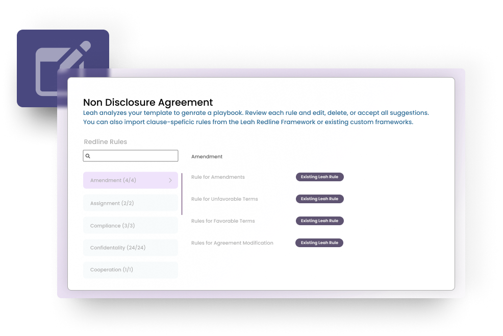The image size is (503, 336).
Task: Click Existing Leah Rule badge for Favorable Terms
Action: pos(319,221)
